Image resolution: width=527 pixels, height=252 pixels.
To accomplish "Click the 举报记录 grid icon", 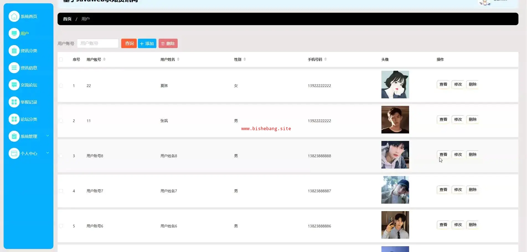I will point(14,102).
